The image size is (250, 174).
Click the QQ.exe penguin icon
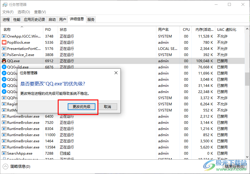4,61
